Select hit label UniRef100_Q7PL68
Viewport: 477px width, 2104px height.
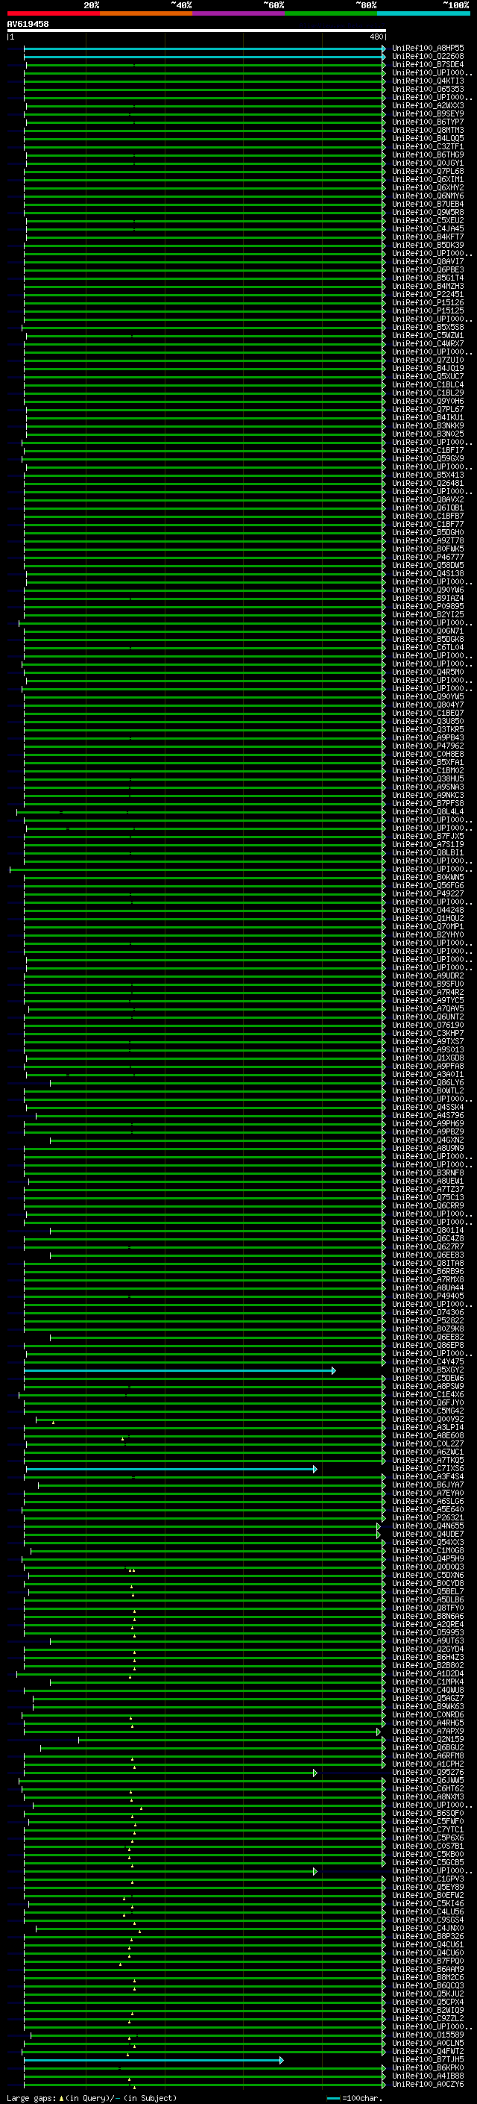point(428,172)
